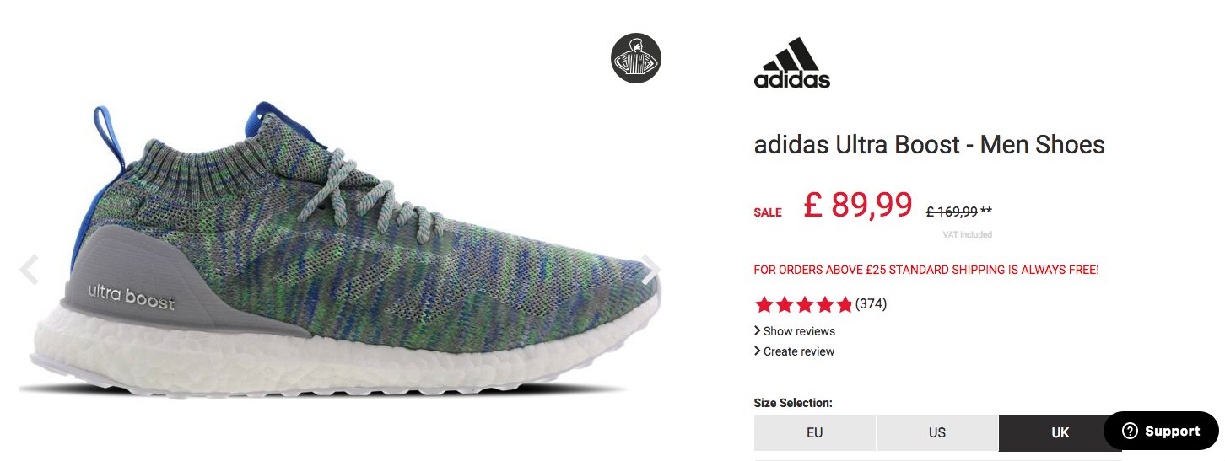The width and height of the screenshot is (1225, 461).
Task: Click the crossed-out £ 169,99 original price
Action: click(x=952, y=212)
